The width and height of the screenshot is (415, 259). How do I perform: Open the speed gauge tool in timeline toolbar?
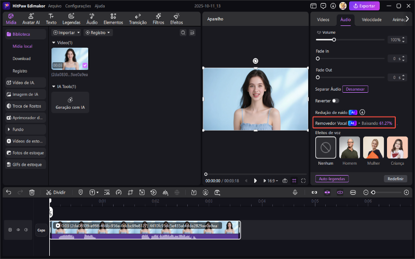tap(119, 192)
